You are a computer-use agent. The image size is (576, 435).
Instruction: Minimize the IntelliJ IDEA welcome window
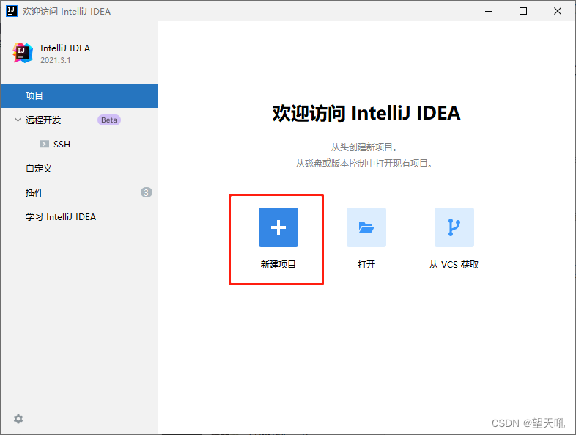(489, 11)
